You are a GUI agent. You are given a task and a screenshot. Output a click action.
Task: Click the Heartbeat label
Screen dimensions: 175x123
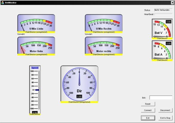click(x=149, y=14)
